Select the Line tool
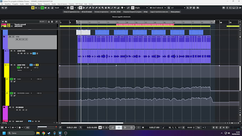The height and width of the screenshot is (136, 242). tap(112, 8)
